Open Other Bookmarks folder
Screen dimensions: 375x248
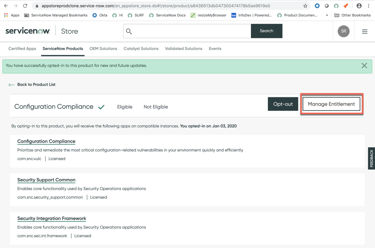click(352, 15)
